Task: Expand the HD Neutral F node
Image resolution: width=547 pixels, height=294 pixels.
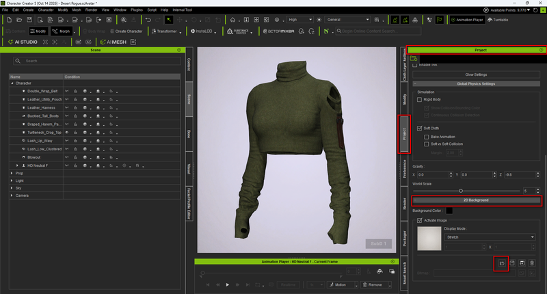Action: (x=17, y=165)
